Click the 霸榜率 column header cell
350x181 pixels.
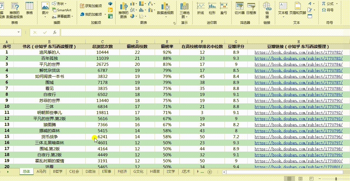167,47
